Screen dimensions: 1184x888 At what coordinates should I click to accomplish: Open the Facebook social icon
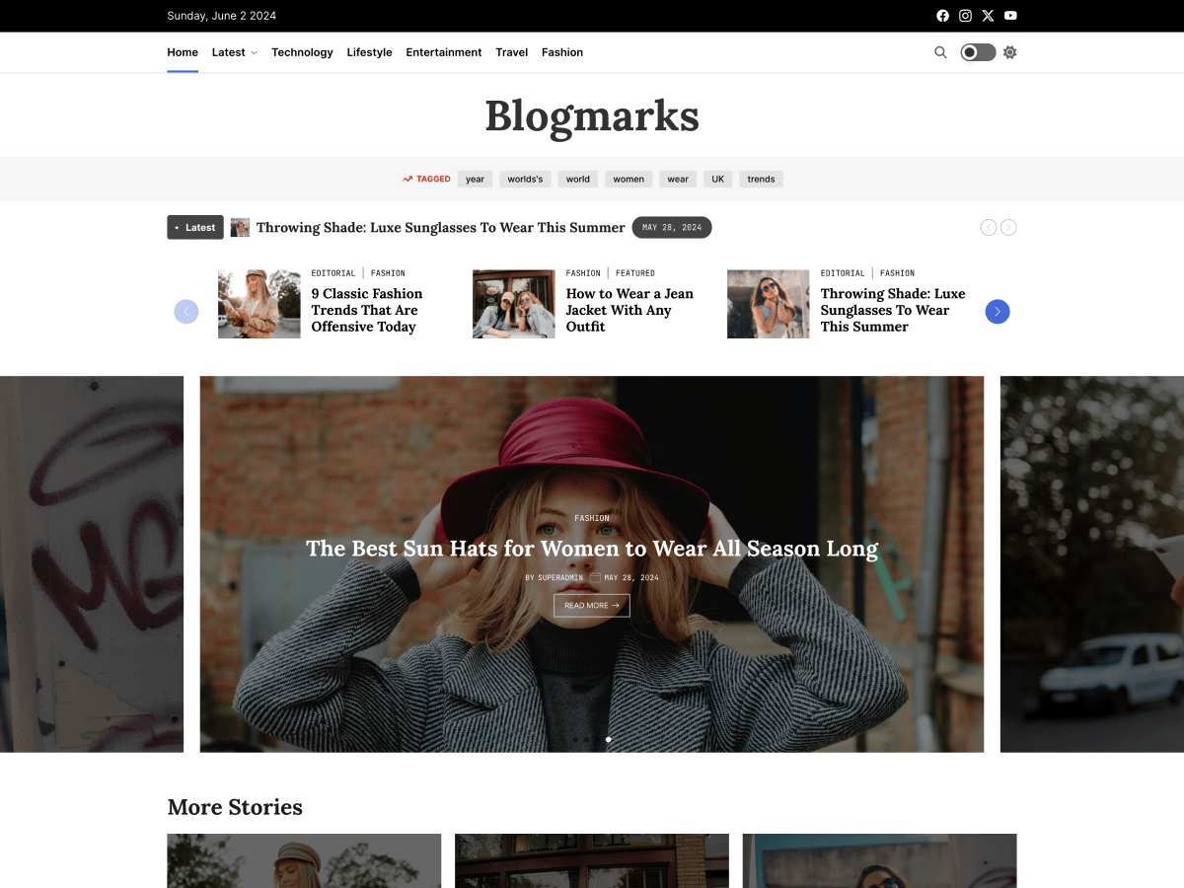942,16
